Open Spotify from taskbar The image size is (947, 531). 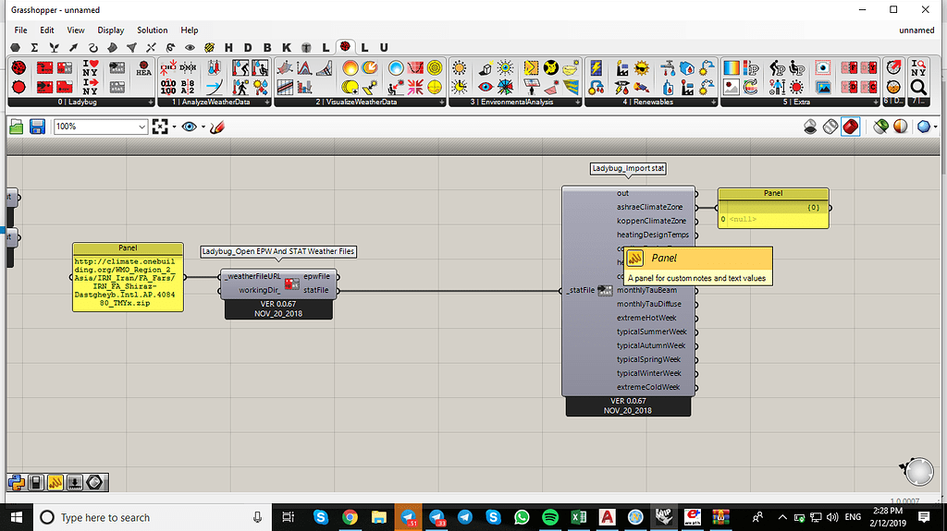point(550,517)
